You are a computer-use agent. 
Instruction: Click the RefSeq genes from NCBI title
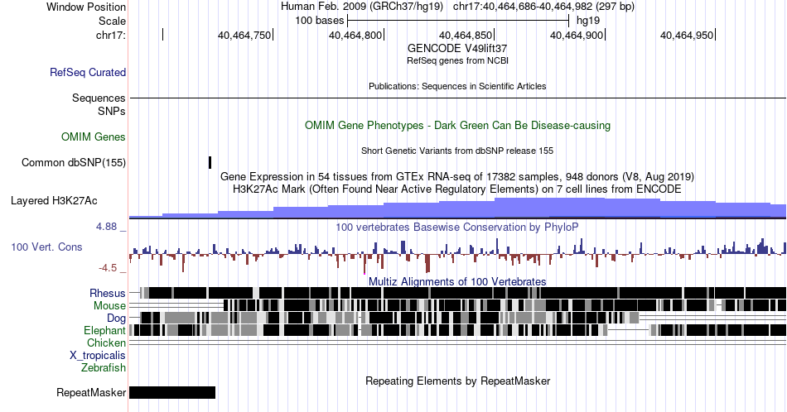(x=457, y=60)
